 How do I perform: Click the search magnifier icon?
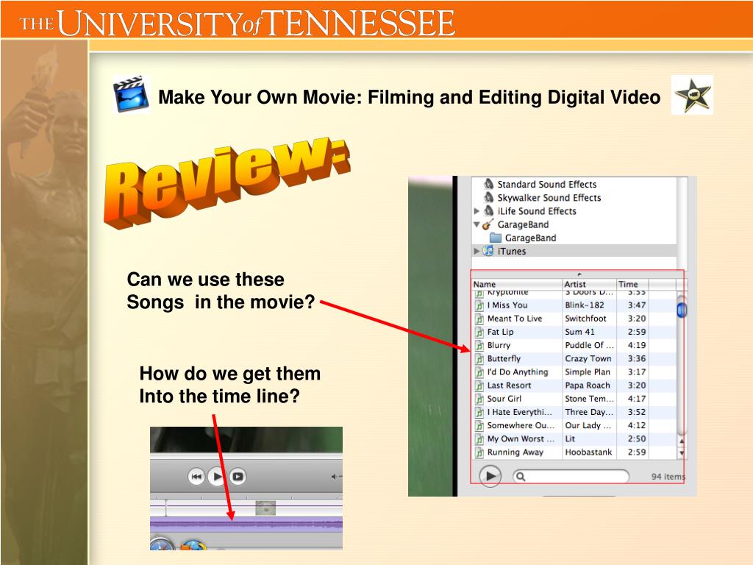[x=521, y=477]
